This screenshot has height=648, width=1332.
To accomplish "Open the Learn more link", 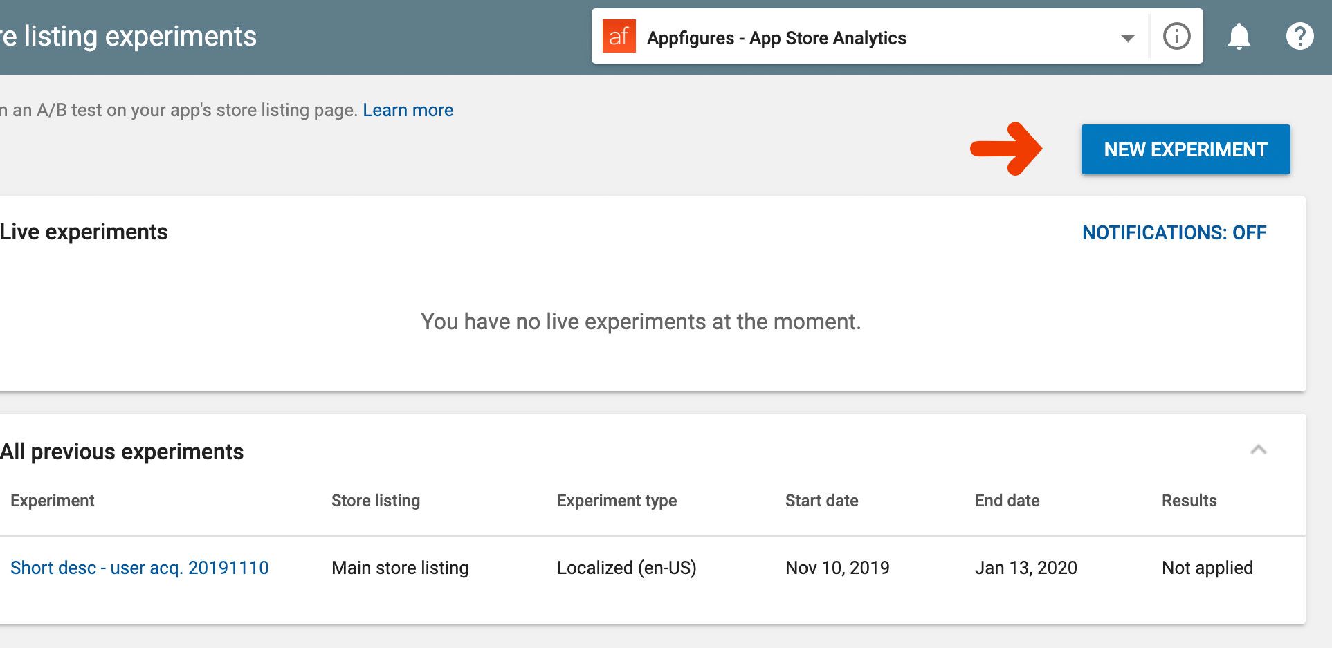I will [408, 110].
